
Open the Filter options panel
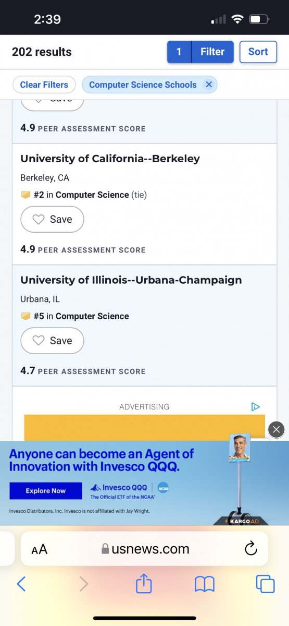(x=200, y=52)
